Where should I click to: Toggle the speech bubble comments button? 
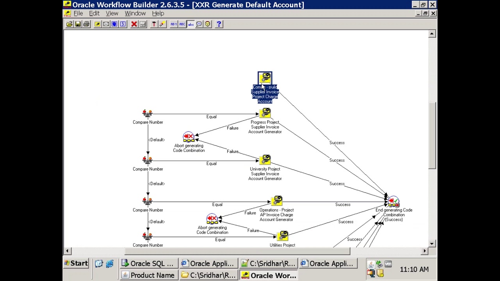(x=199, y=24)
